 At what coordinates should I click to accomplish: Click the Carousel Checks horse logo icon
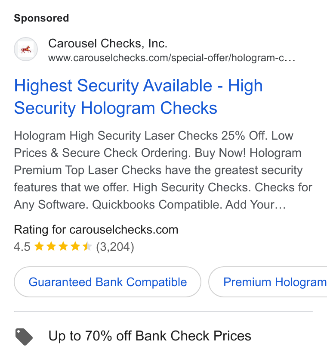point(26,49)
